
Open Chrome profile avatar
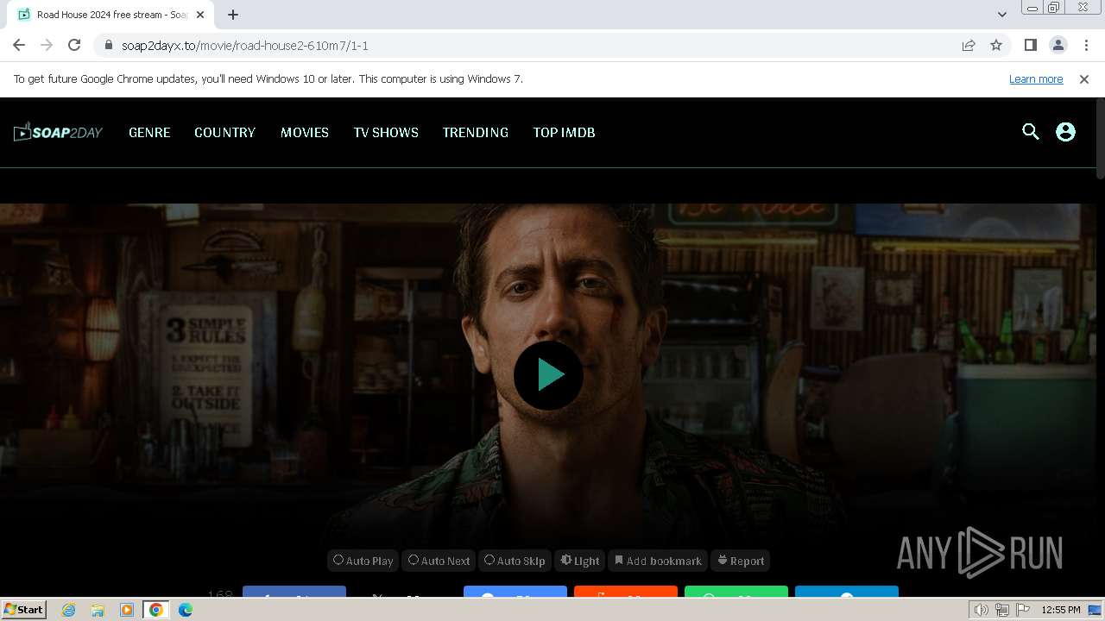pyautogui.click(x=1058, y=45)
